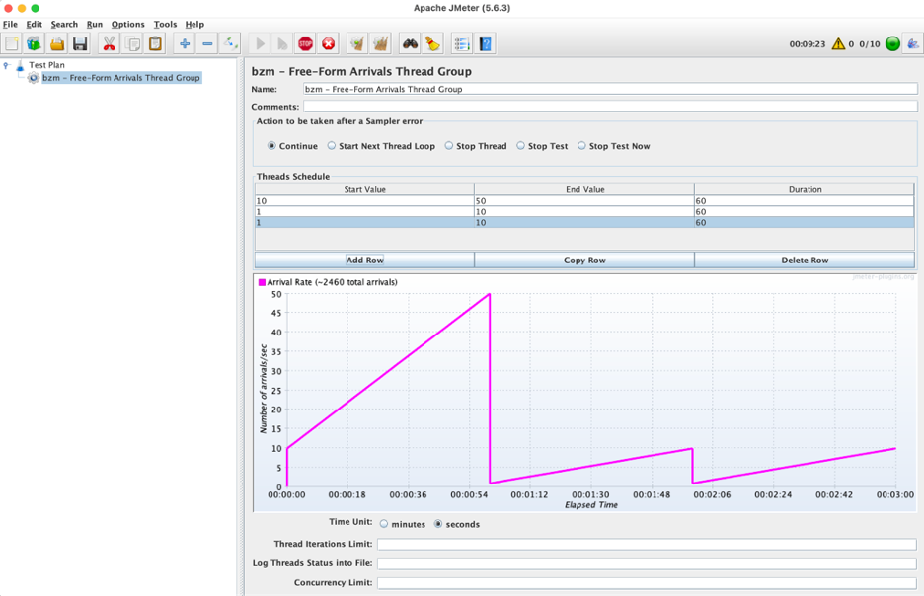
Task: Click second row End Value cell 10
Action: point(584,211)
